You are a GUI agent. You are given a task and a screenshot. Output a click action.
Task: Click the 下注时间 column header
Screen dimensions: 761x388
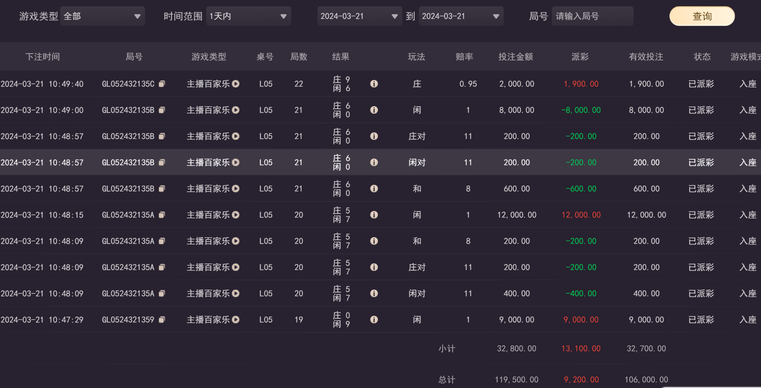pyautogui.click(x=43, y=57)
